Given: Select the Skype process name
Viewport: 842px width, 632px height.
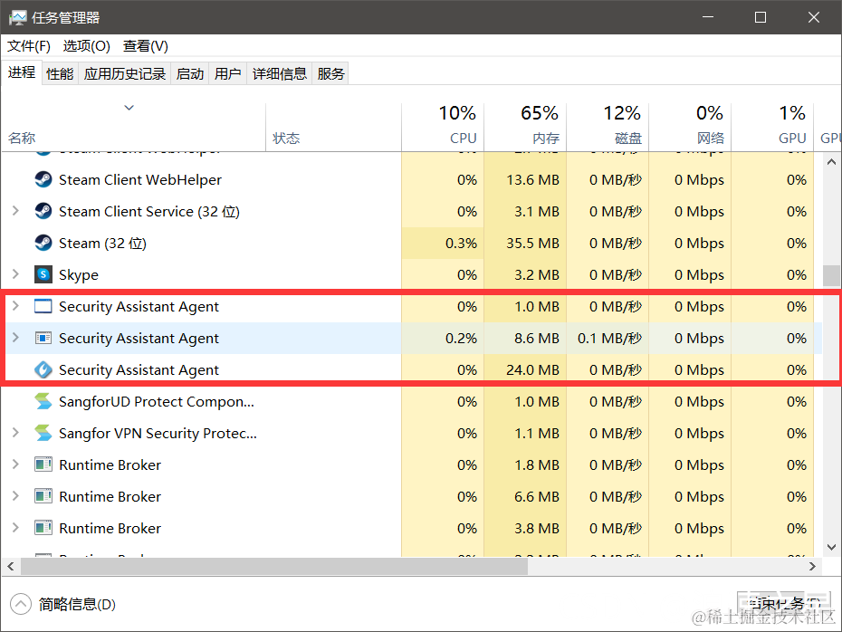Looking at the screenshot, I should click(x=79, y=274).
